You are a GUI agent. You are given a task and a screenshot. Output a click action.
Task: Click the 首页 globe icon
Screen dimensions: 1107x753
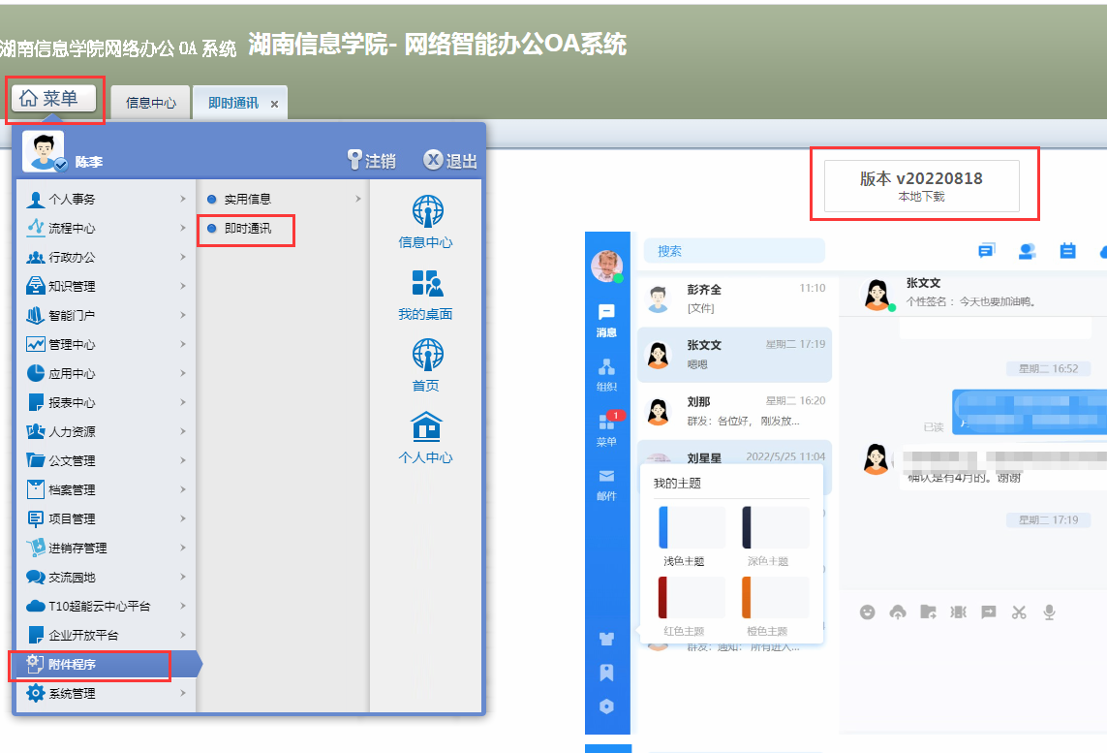tap(426, 355)
